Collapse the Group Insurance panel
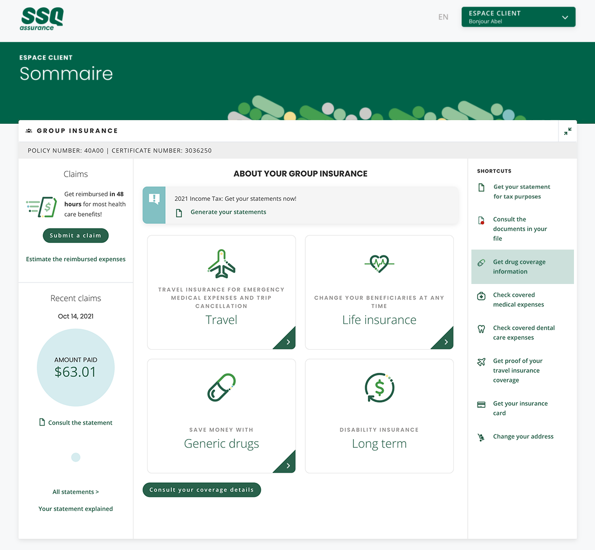The width and height of the screenshot is (595, 550). [x=567, y=131]
